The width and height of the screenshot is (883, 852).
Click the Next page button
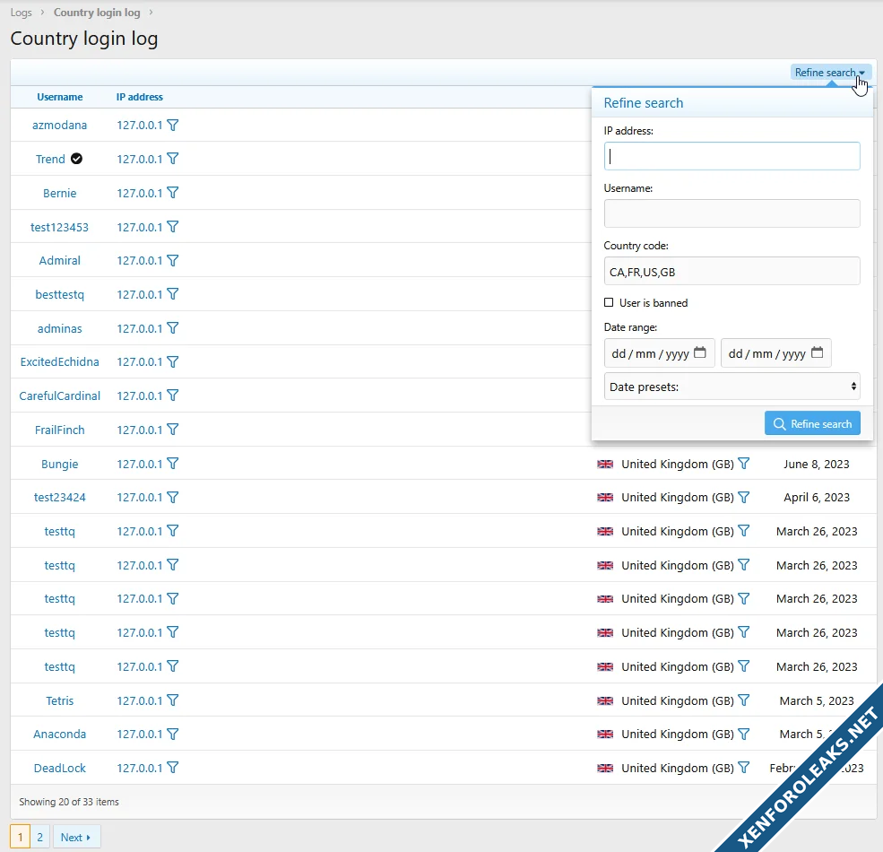[x=76, y=838]
